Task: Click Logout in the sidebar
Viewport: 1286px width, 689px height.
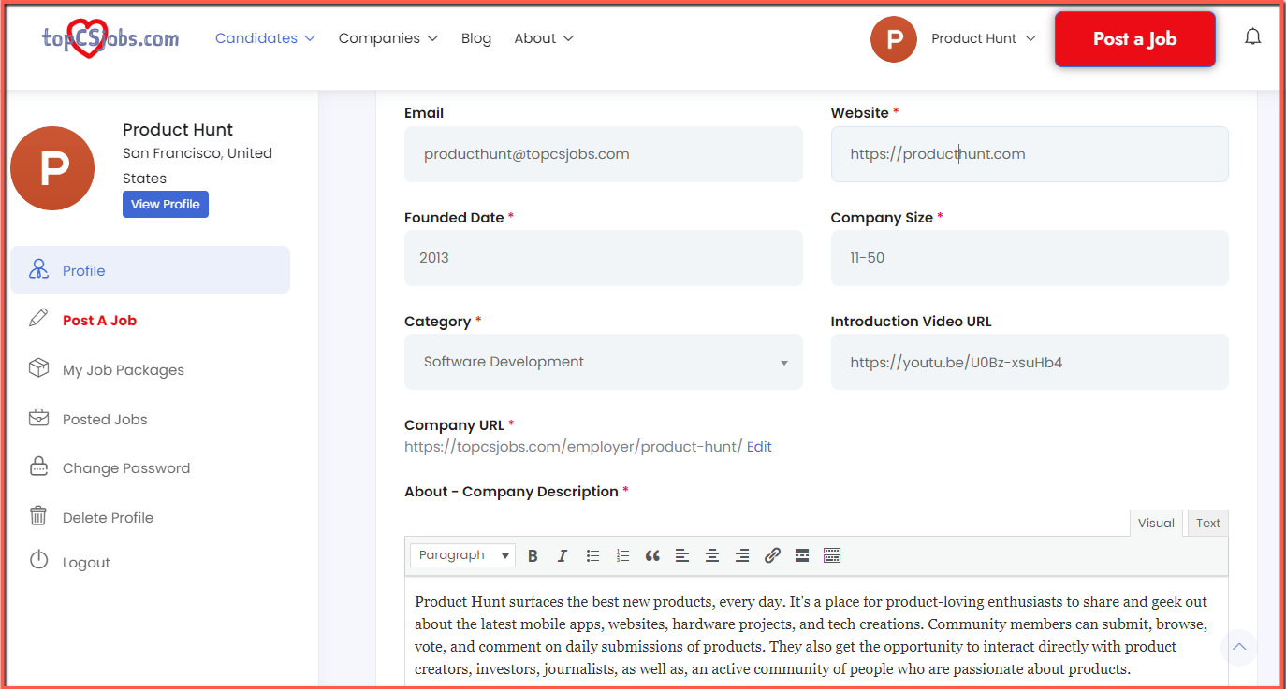Action: tap(86, 563)
